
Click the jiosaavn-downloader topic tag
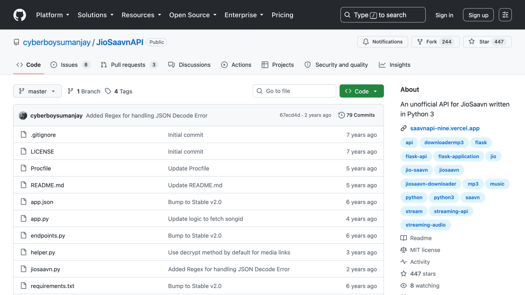tap(431, 184)
